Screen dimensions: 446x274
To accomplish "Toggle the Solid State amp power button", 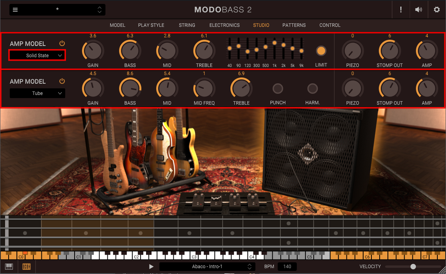I will click(x=62, y=44).
